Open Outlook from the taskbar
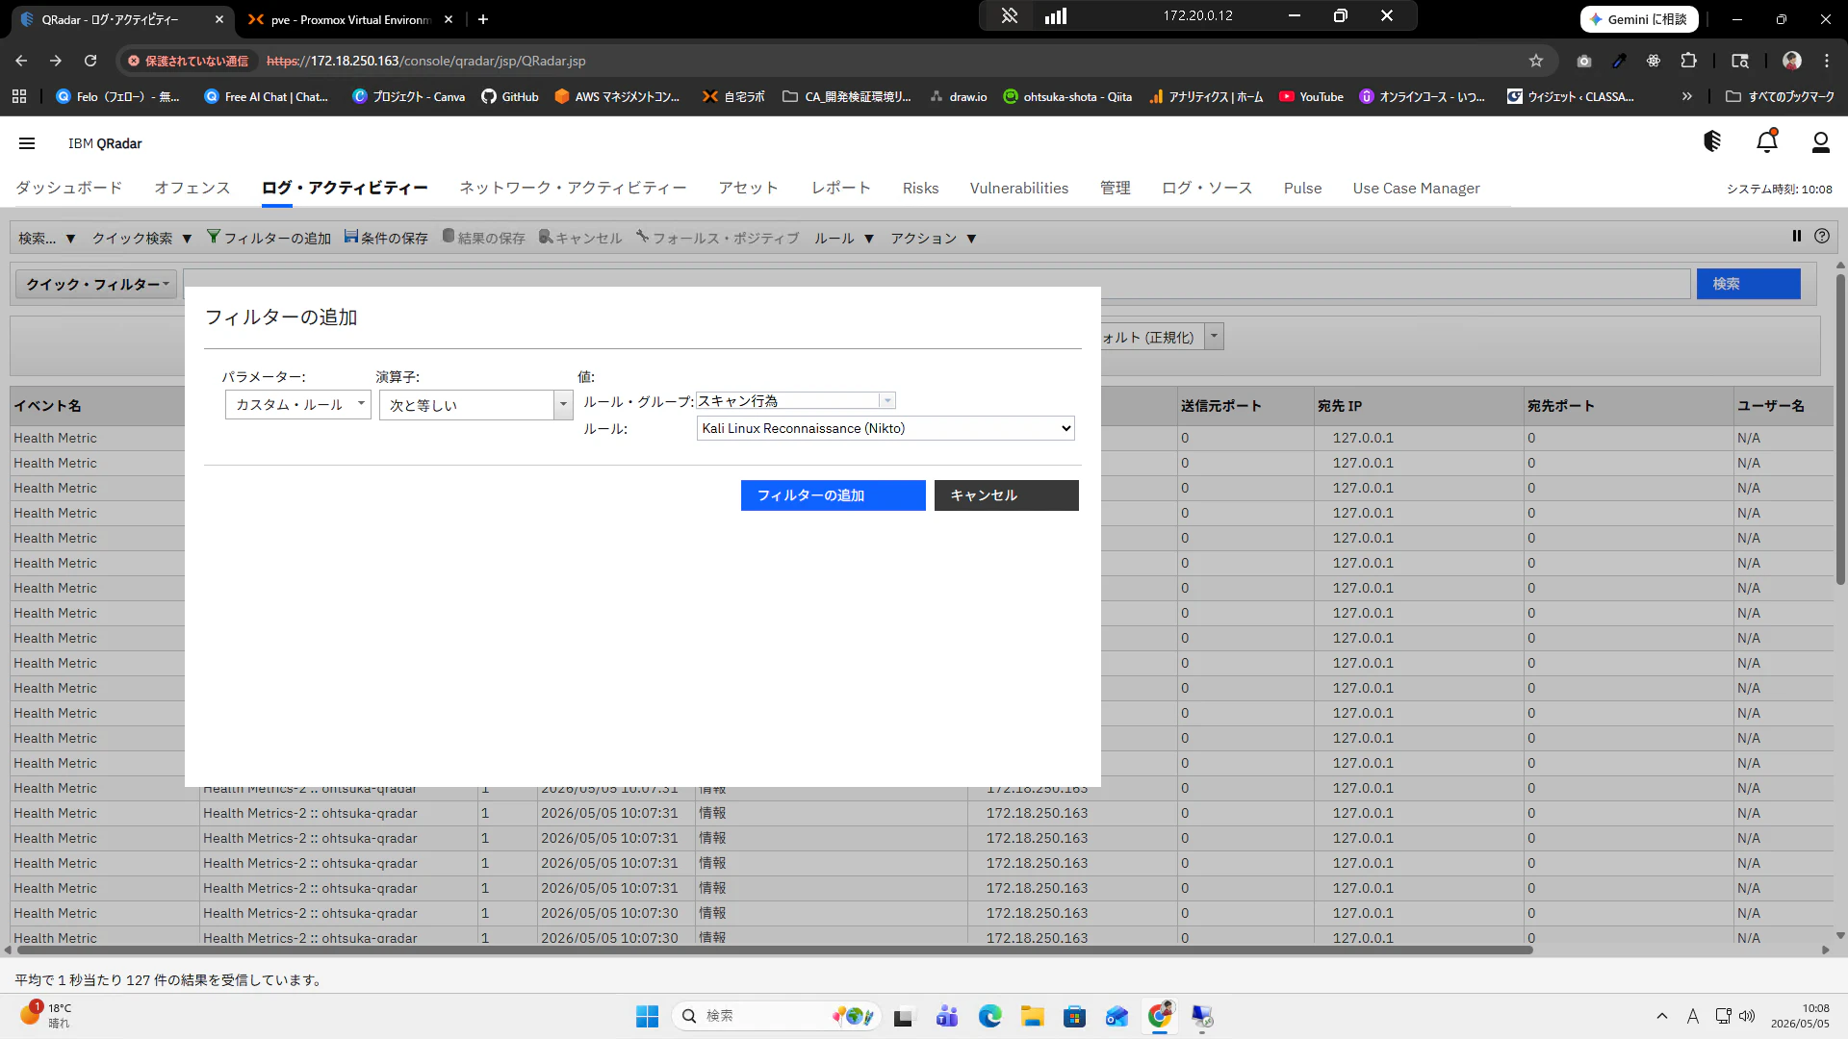Viewport: 1848px width, 1039px height. 1116,1016
